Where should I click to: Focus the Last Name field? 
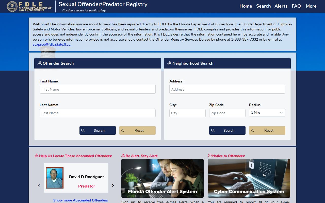(x=97, y=113)
